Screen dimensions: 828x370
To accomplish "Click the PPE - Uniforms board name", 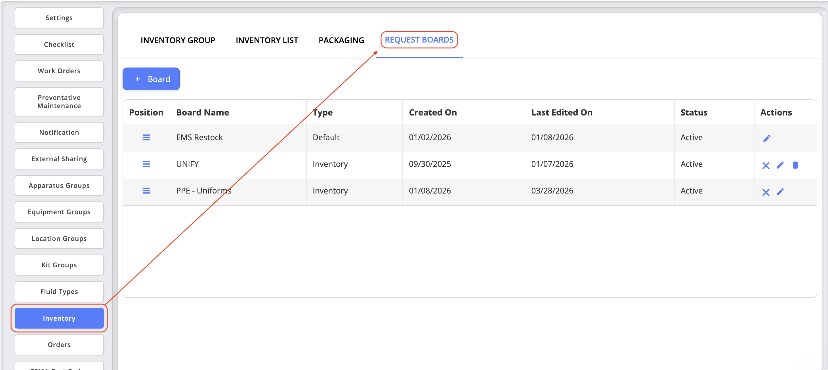I will pos(203,191).
